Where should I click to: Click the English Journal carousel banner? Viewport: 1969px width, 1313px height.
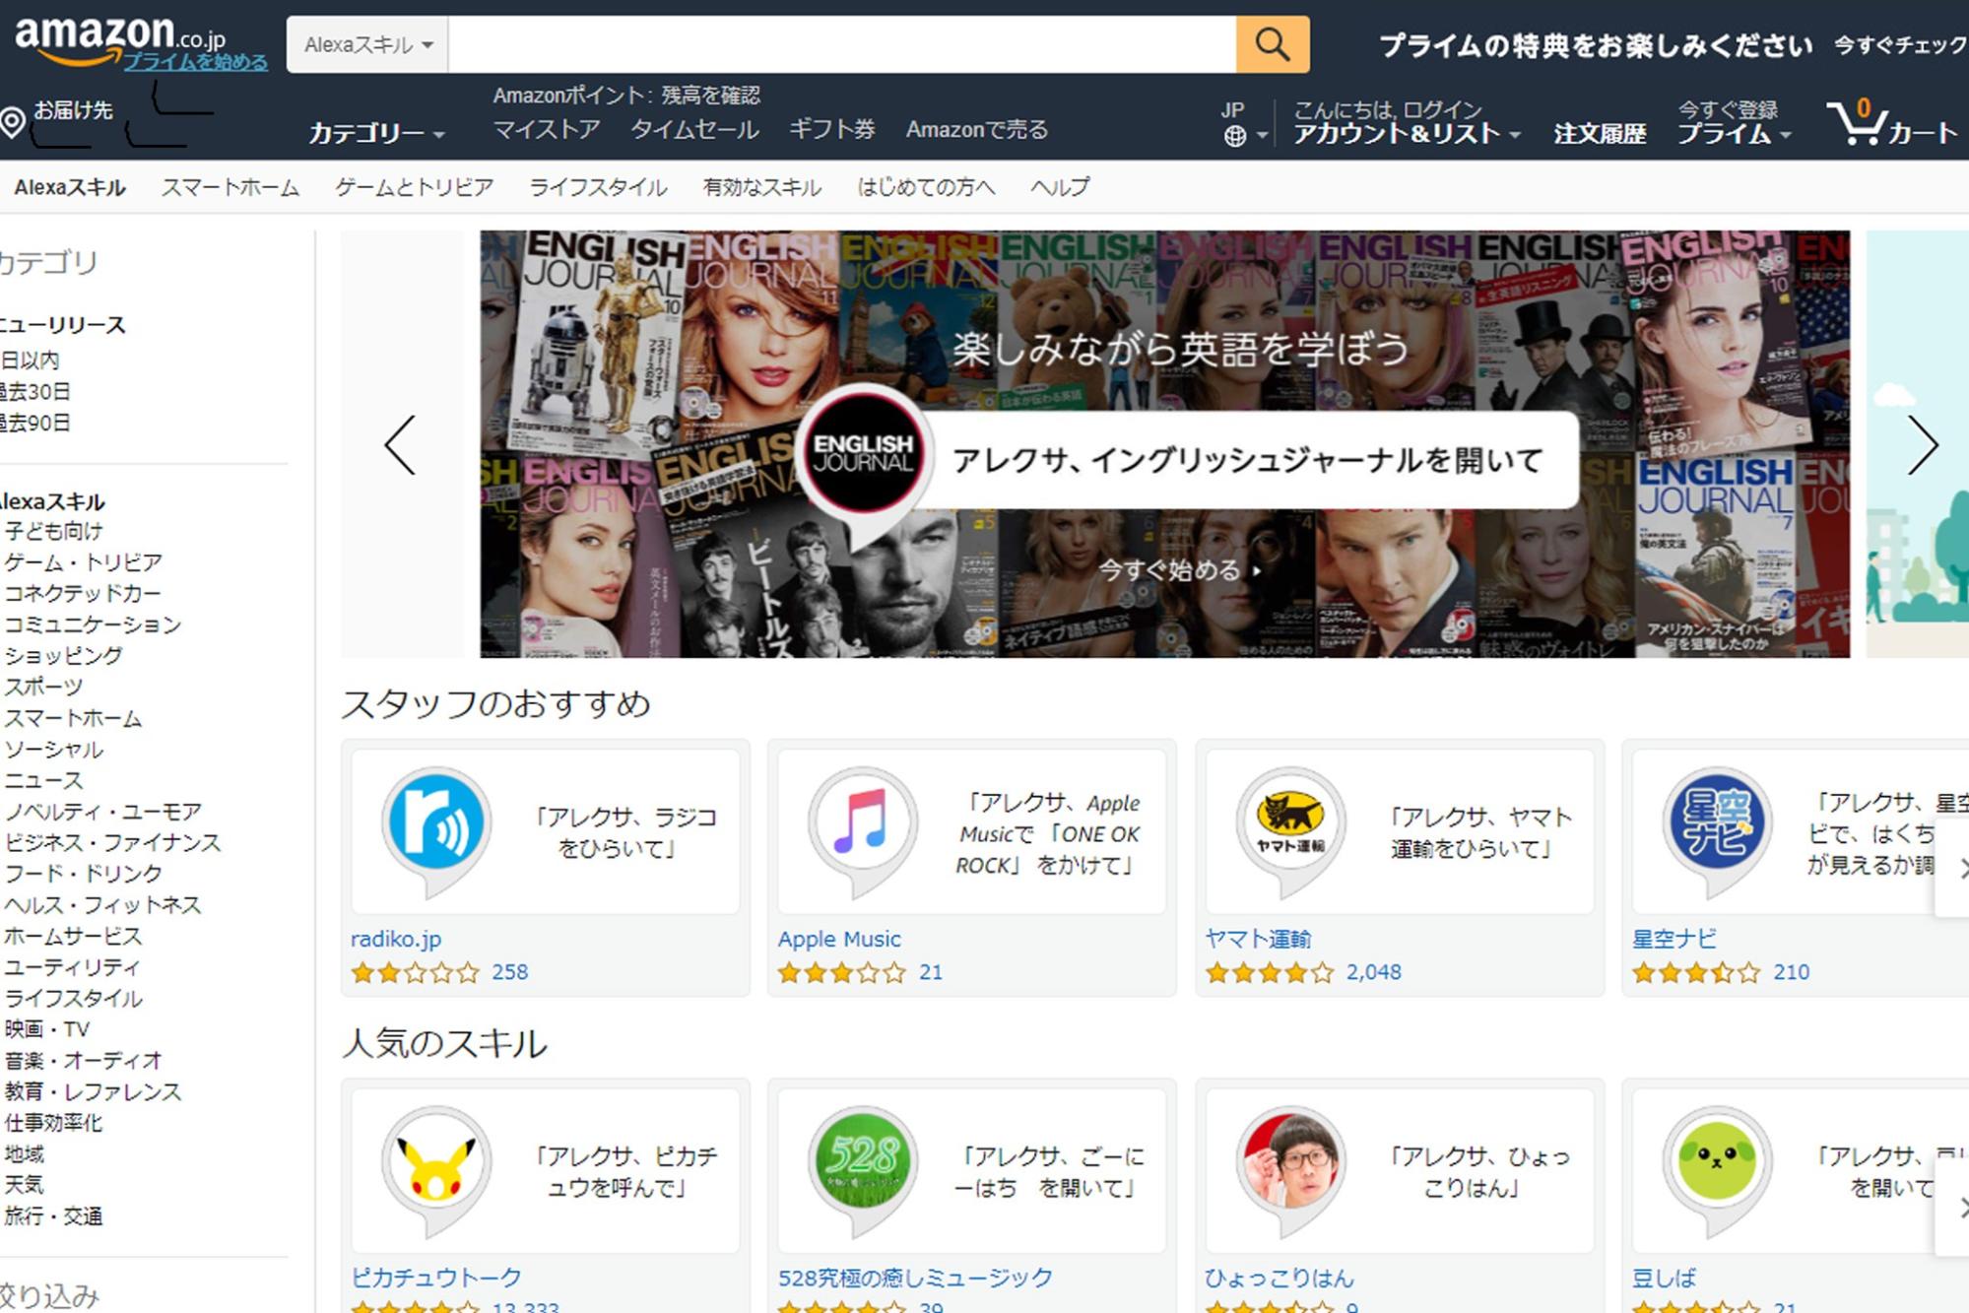click(1165, 444)
